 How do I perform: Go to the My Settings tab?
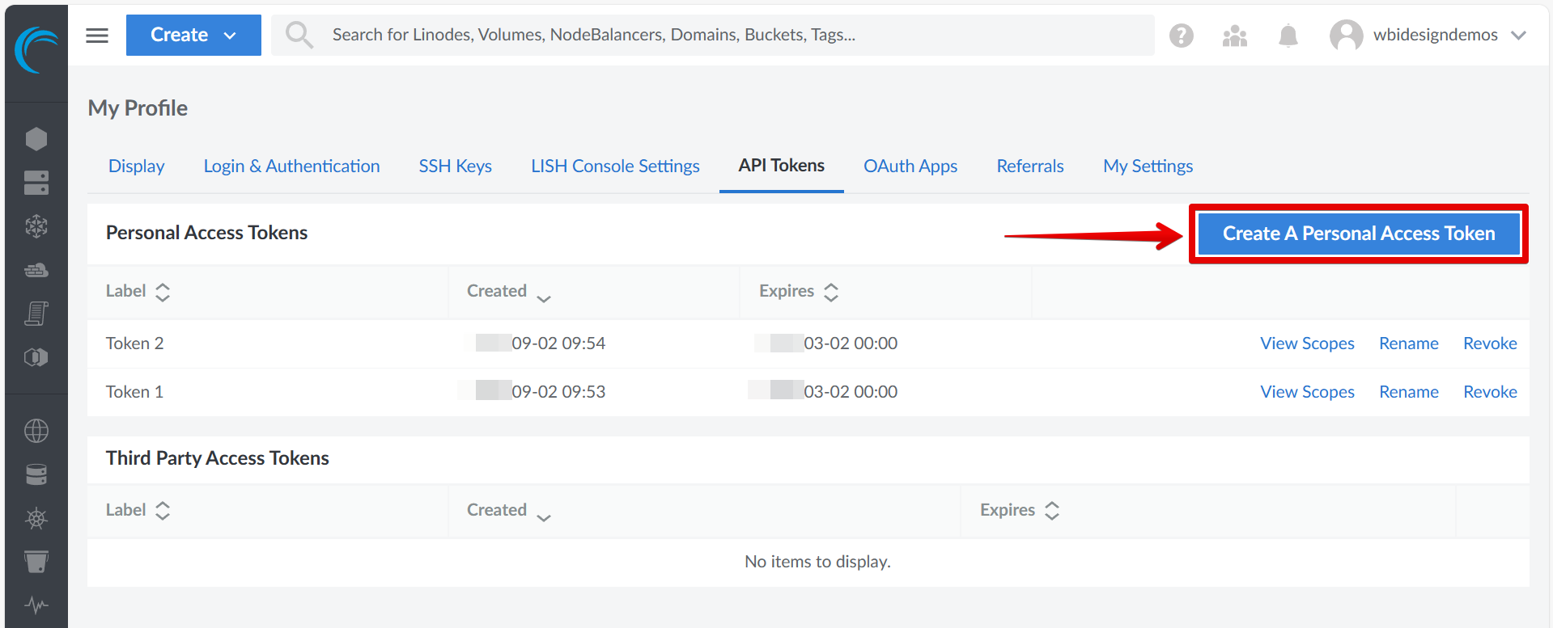click(x=1148, y=166)
